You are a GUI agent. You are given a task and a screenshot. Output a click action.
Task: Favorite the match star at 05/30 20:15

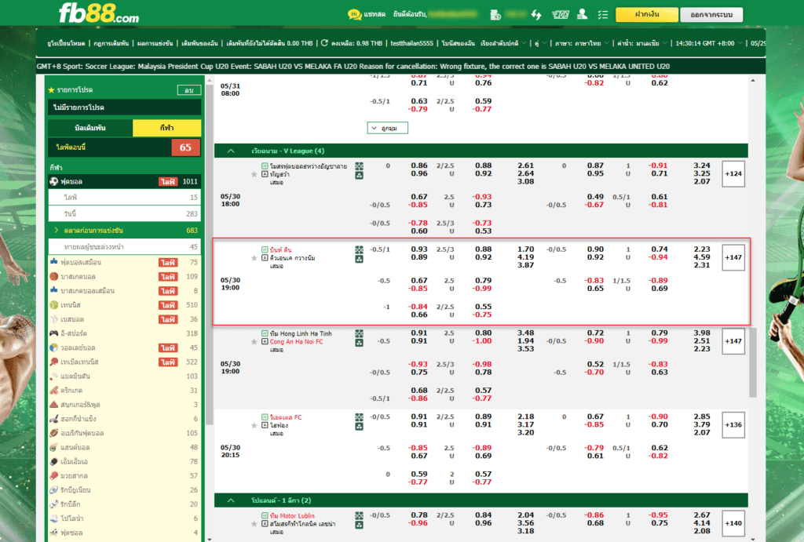[254, 425]
